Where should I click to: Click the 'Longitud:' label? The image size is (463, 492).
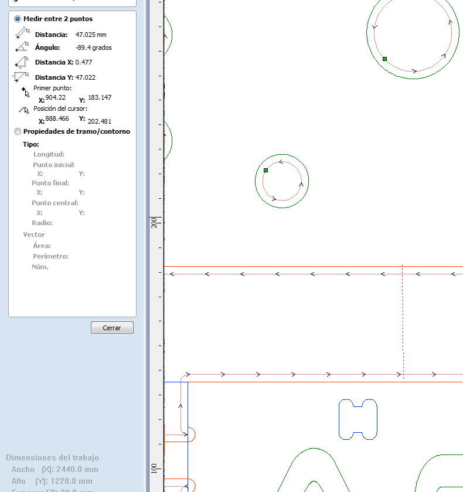(x=49, y=154)
